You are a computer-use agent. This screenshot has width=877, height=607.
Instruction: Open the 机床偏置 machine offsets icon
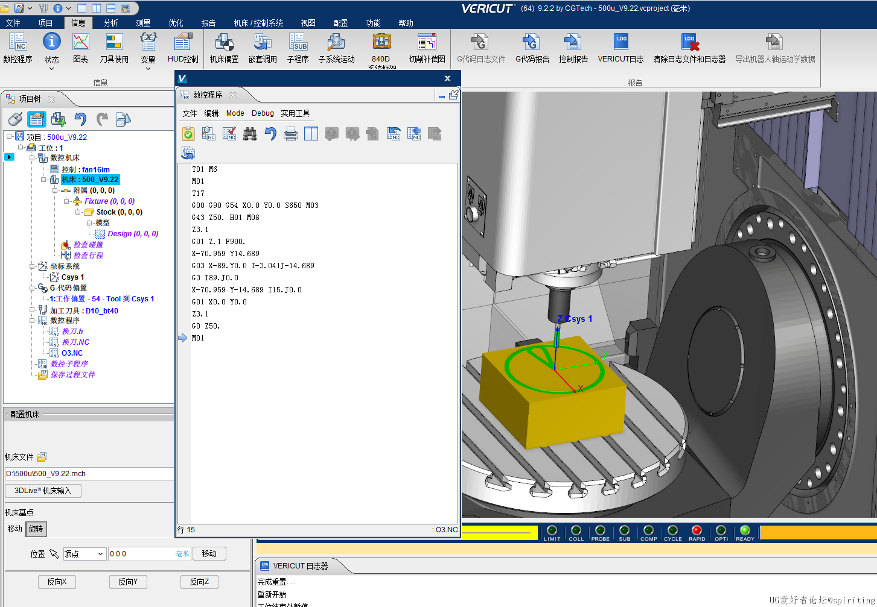click(224, 48)
